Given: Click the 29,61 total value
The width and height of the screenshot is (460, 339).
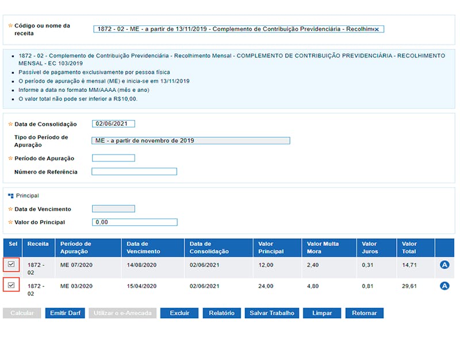Looking at the screenshot, I should 409,286.
